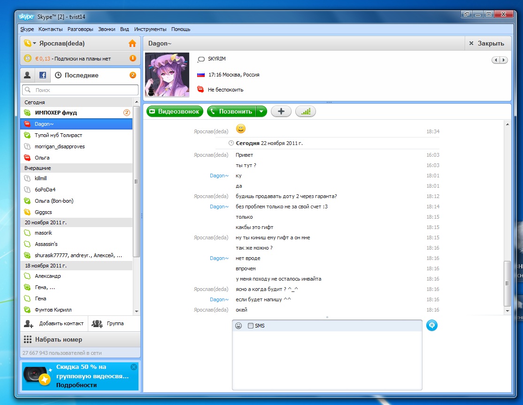
Task: Open the 6oPoDa4 conversation
Action: 77,190
